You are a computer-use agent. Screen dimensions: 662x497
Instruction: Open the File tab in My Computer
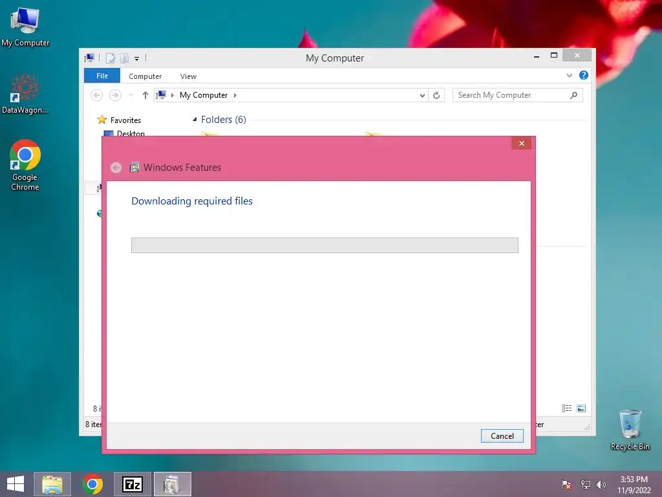[102, 76]
